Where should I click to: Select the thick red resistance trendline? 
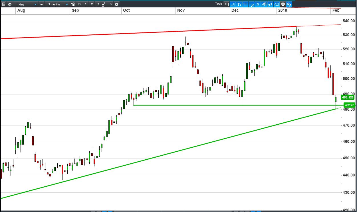coord(148,33)
